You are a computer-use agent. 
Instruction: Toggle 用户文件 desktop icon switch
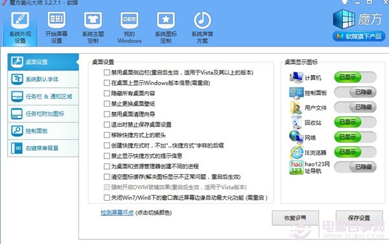[x=355, y=107]
